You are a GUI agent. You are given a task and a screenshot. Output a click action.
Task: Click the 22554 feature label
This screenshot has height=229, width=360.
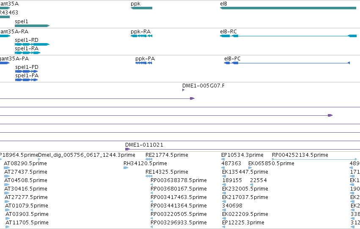pyautogui.click(x=258, y=180)
